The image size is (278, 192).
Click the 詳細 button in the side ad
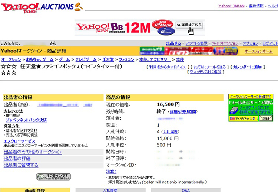(x=266, y=118)
